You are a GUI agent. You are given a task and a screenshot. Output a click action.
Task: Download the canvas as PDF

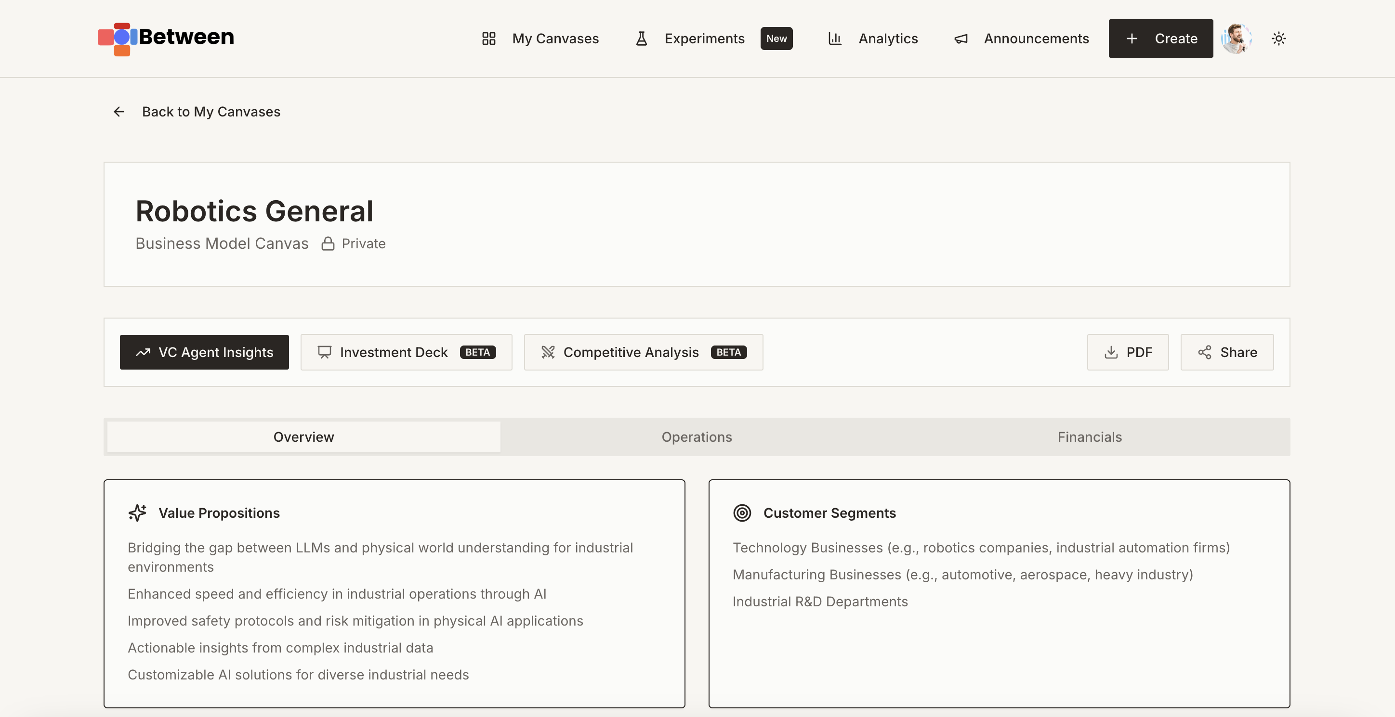tap(1128, 352)
